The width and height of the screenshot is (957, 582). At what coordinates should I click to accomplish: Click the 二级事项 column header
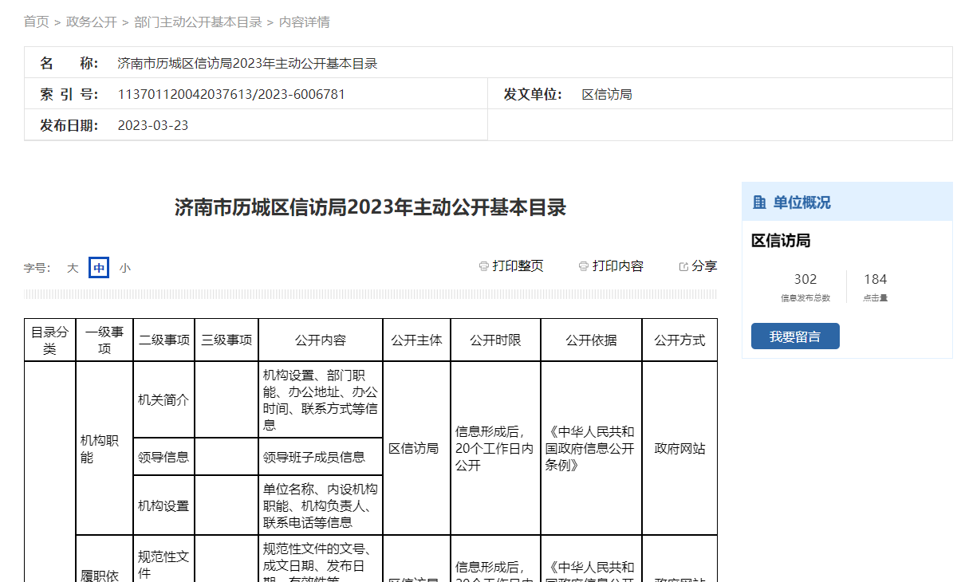164,340
